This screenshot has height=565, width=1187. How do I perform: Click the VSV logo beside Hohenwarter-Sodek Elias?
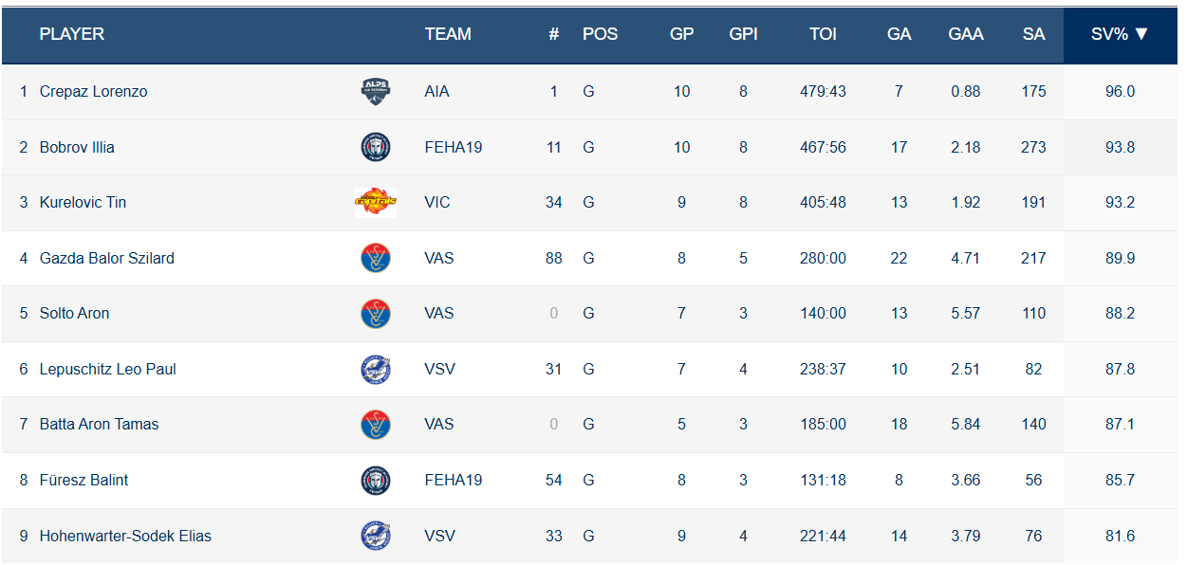pos(376,536)
